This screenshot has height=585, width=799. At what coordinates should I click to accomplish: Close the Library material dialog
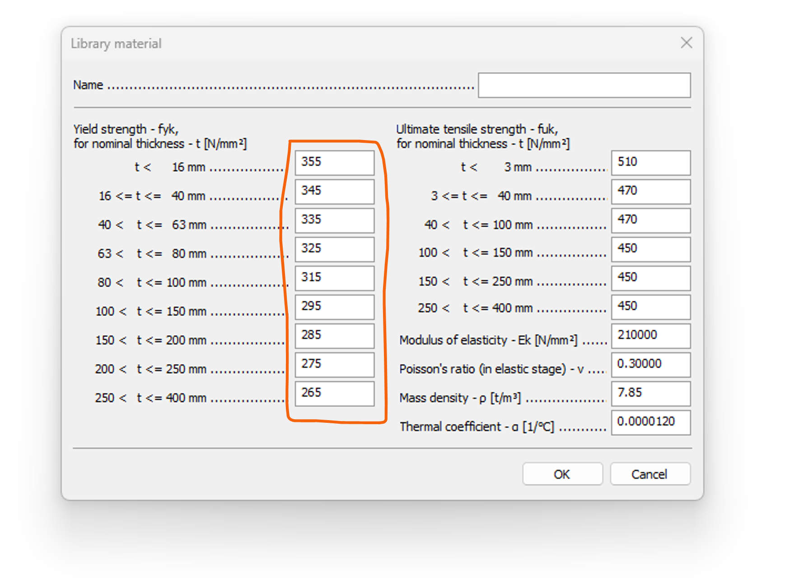point(687,43)
